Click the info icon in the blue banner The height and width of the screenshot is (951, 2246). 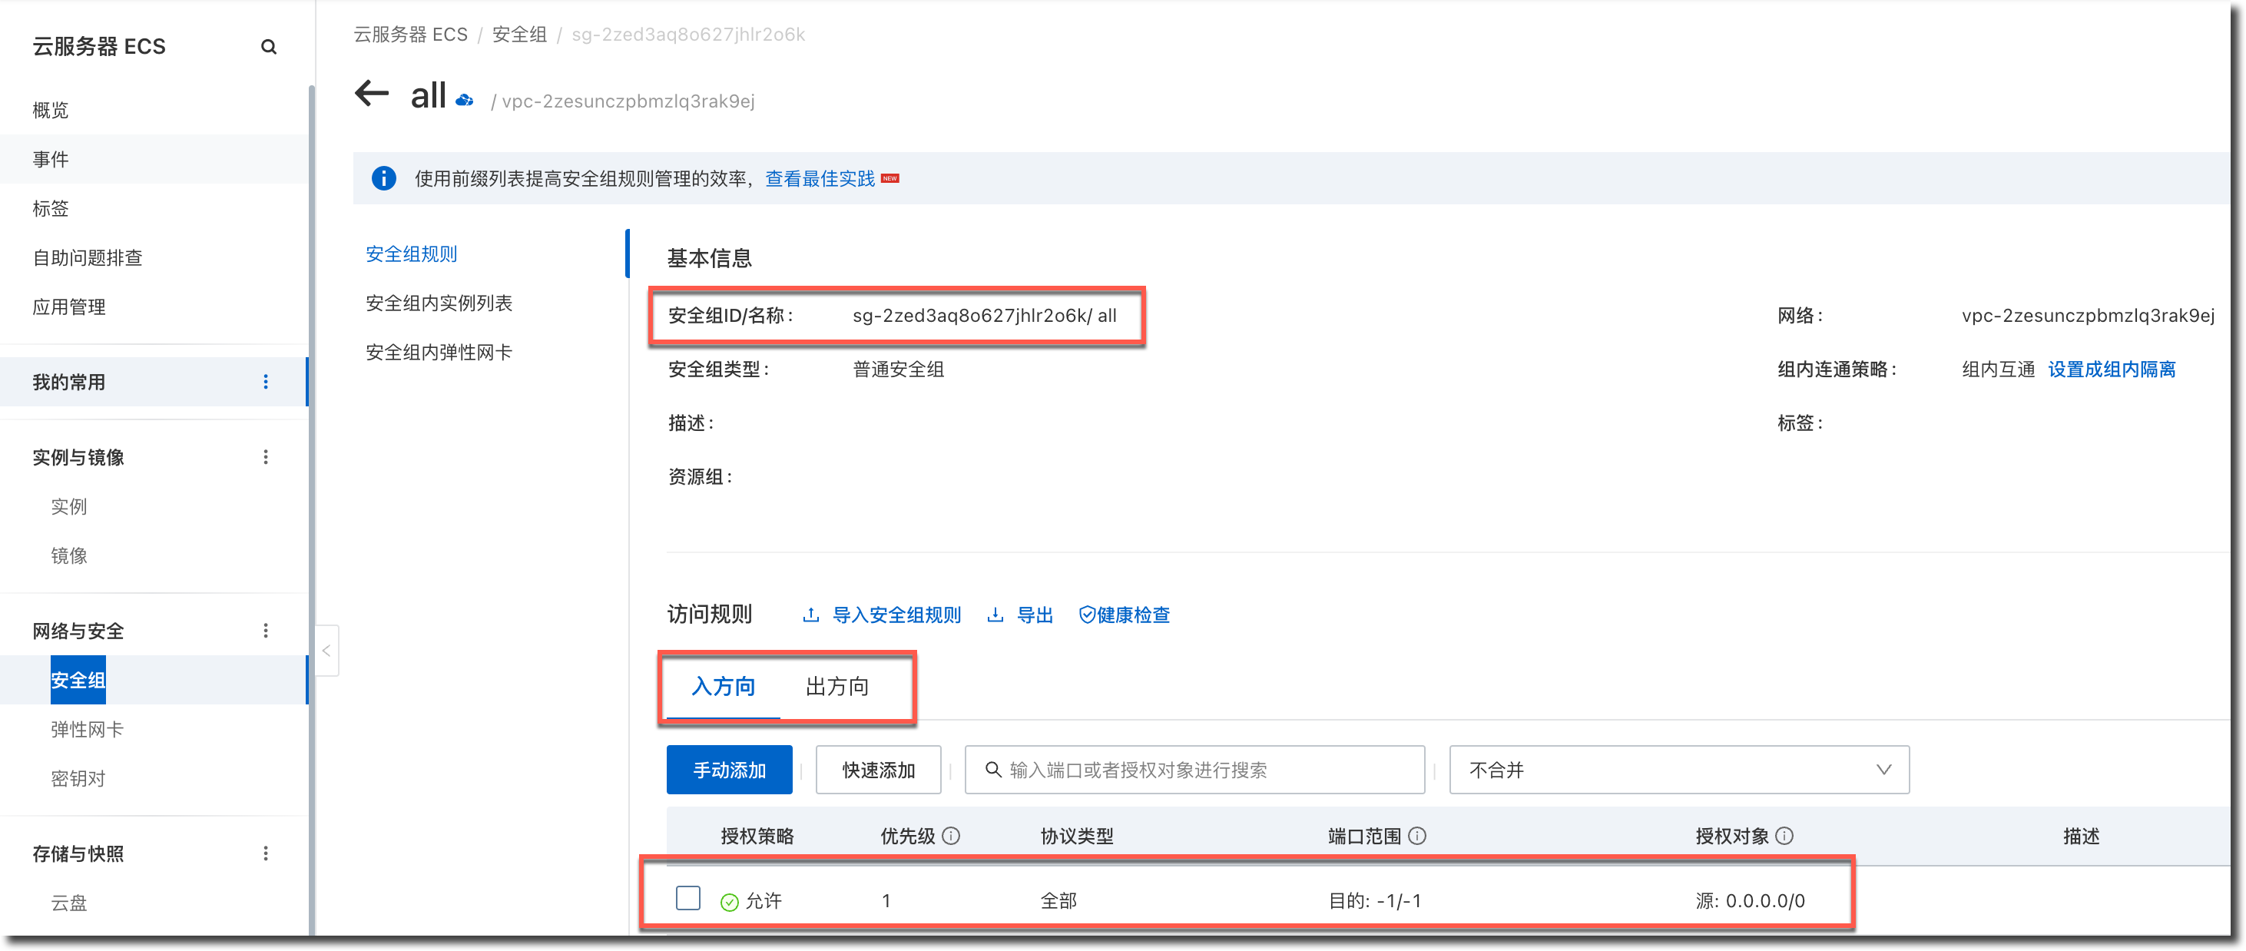coord(383,179)
